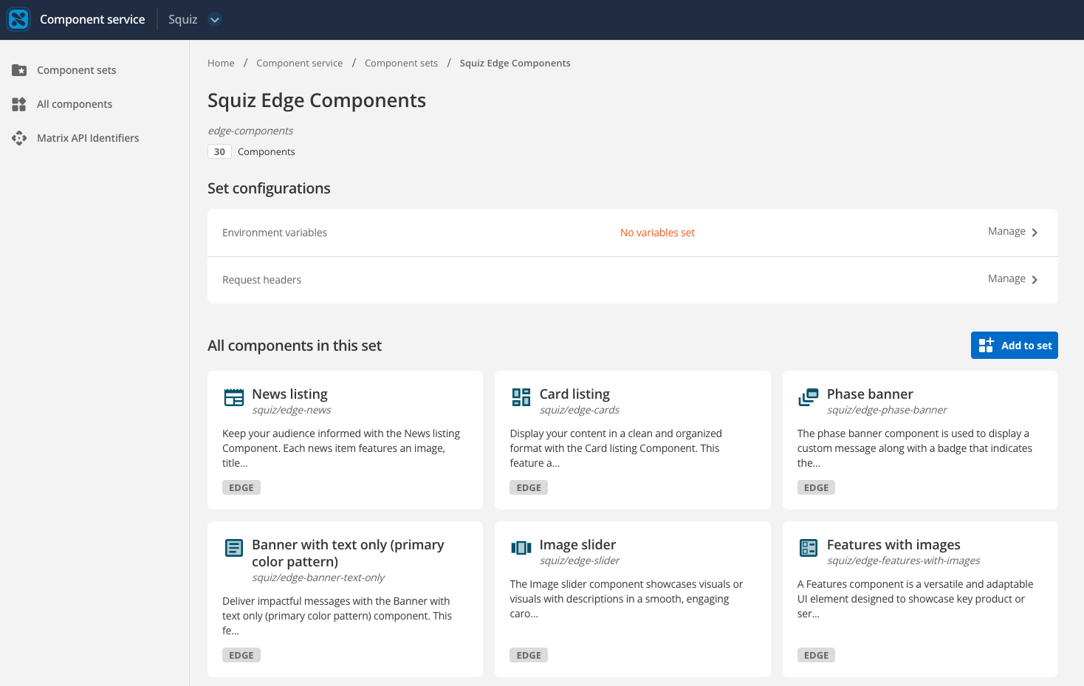This screenshot has height=686, width=1084.
Task: Click the squiz/edge-phase-banner identifier text
Action: (x=887, y=410)
